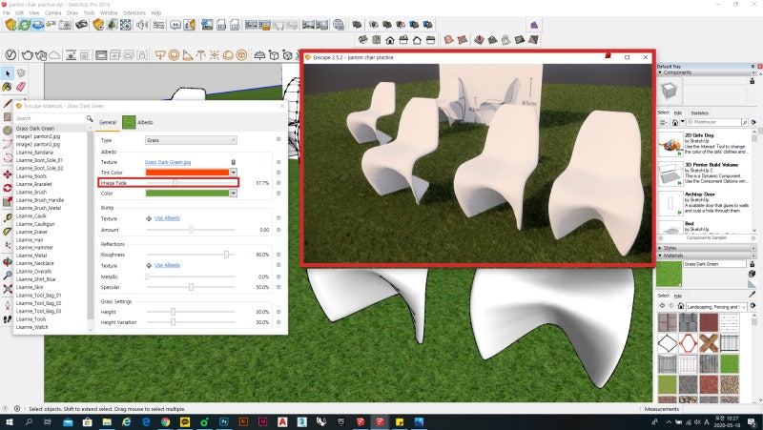Delete the albedo texture with trash icon
This screenshot has width=763, height=430.
click(x=233, y=162)
